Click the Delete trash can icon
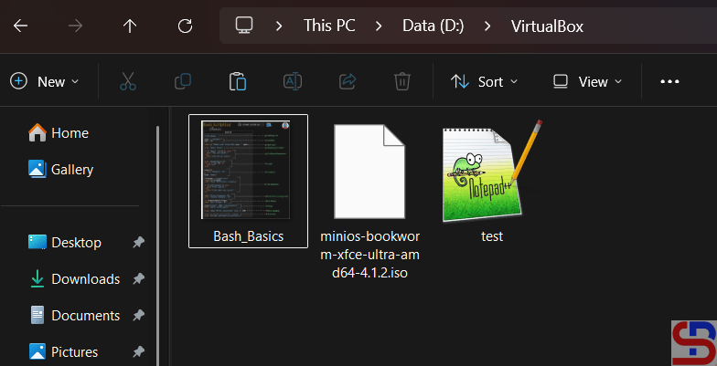 pos(402,81)
